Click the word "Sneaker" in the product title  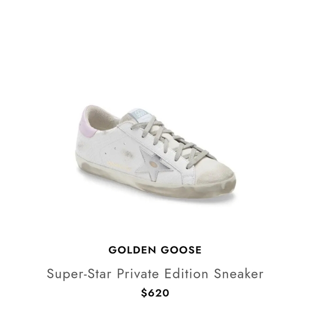coord(238,274)
